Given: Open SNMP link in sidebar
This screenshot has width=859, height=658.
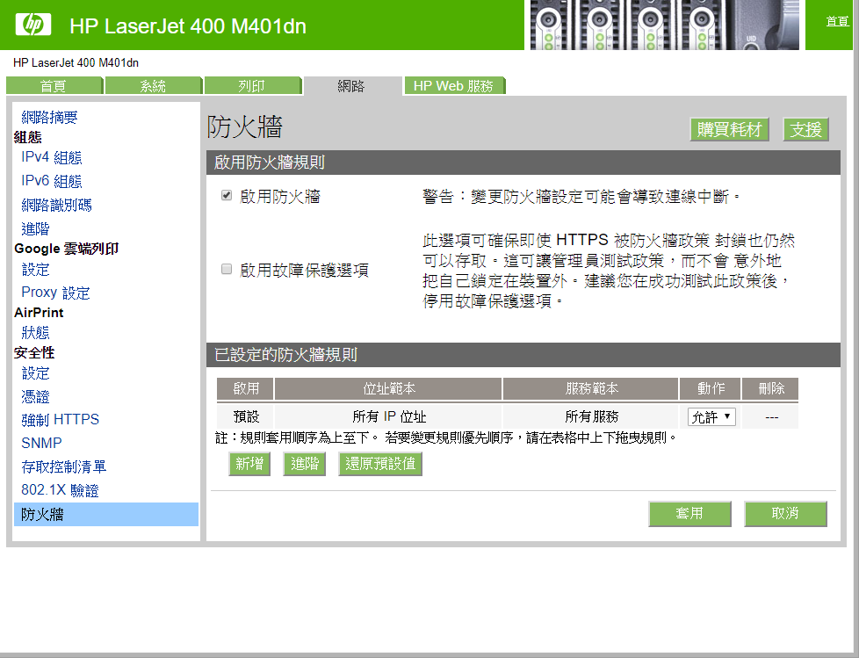Looking at the screenshot, I should pyautogui.click(x=41, y=443).
